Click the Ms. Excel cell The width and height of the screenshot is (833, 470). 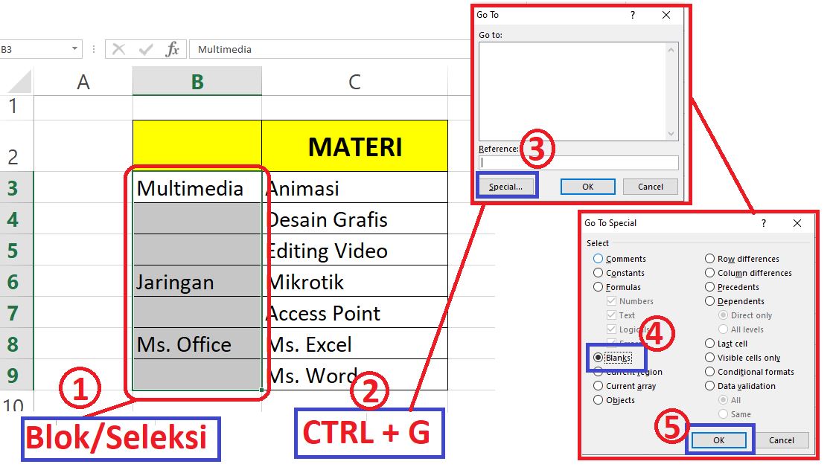pos(355,344)
